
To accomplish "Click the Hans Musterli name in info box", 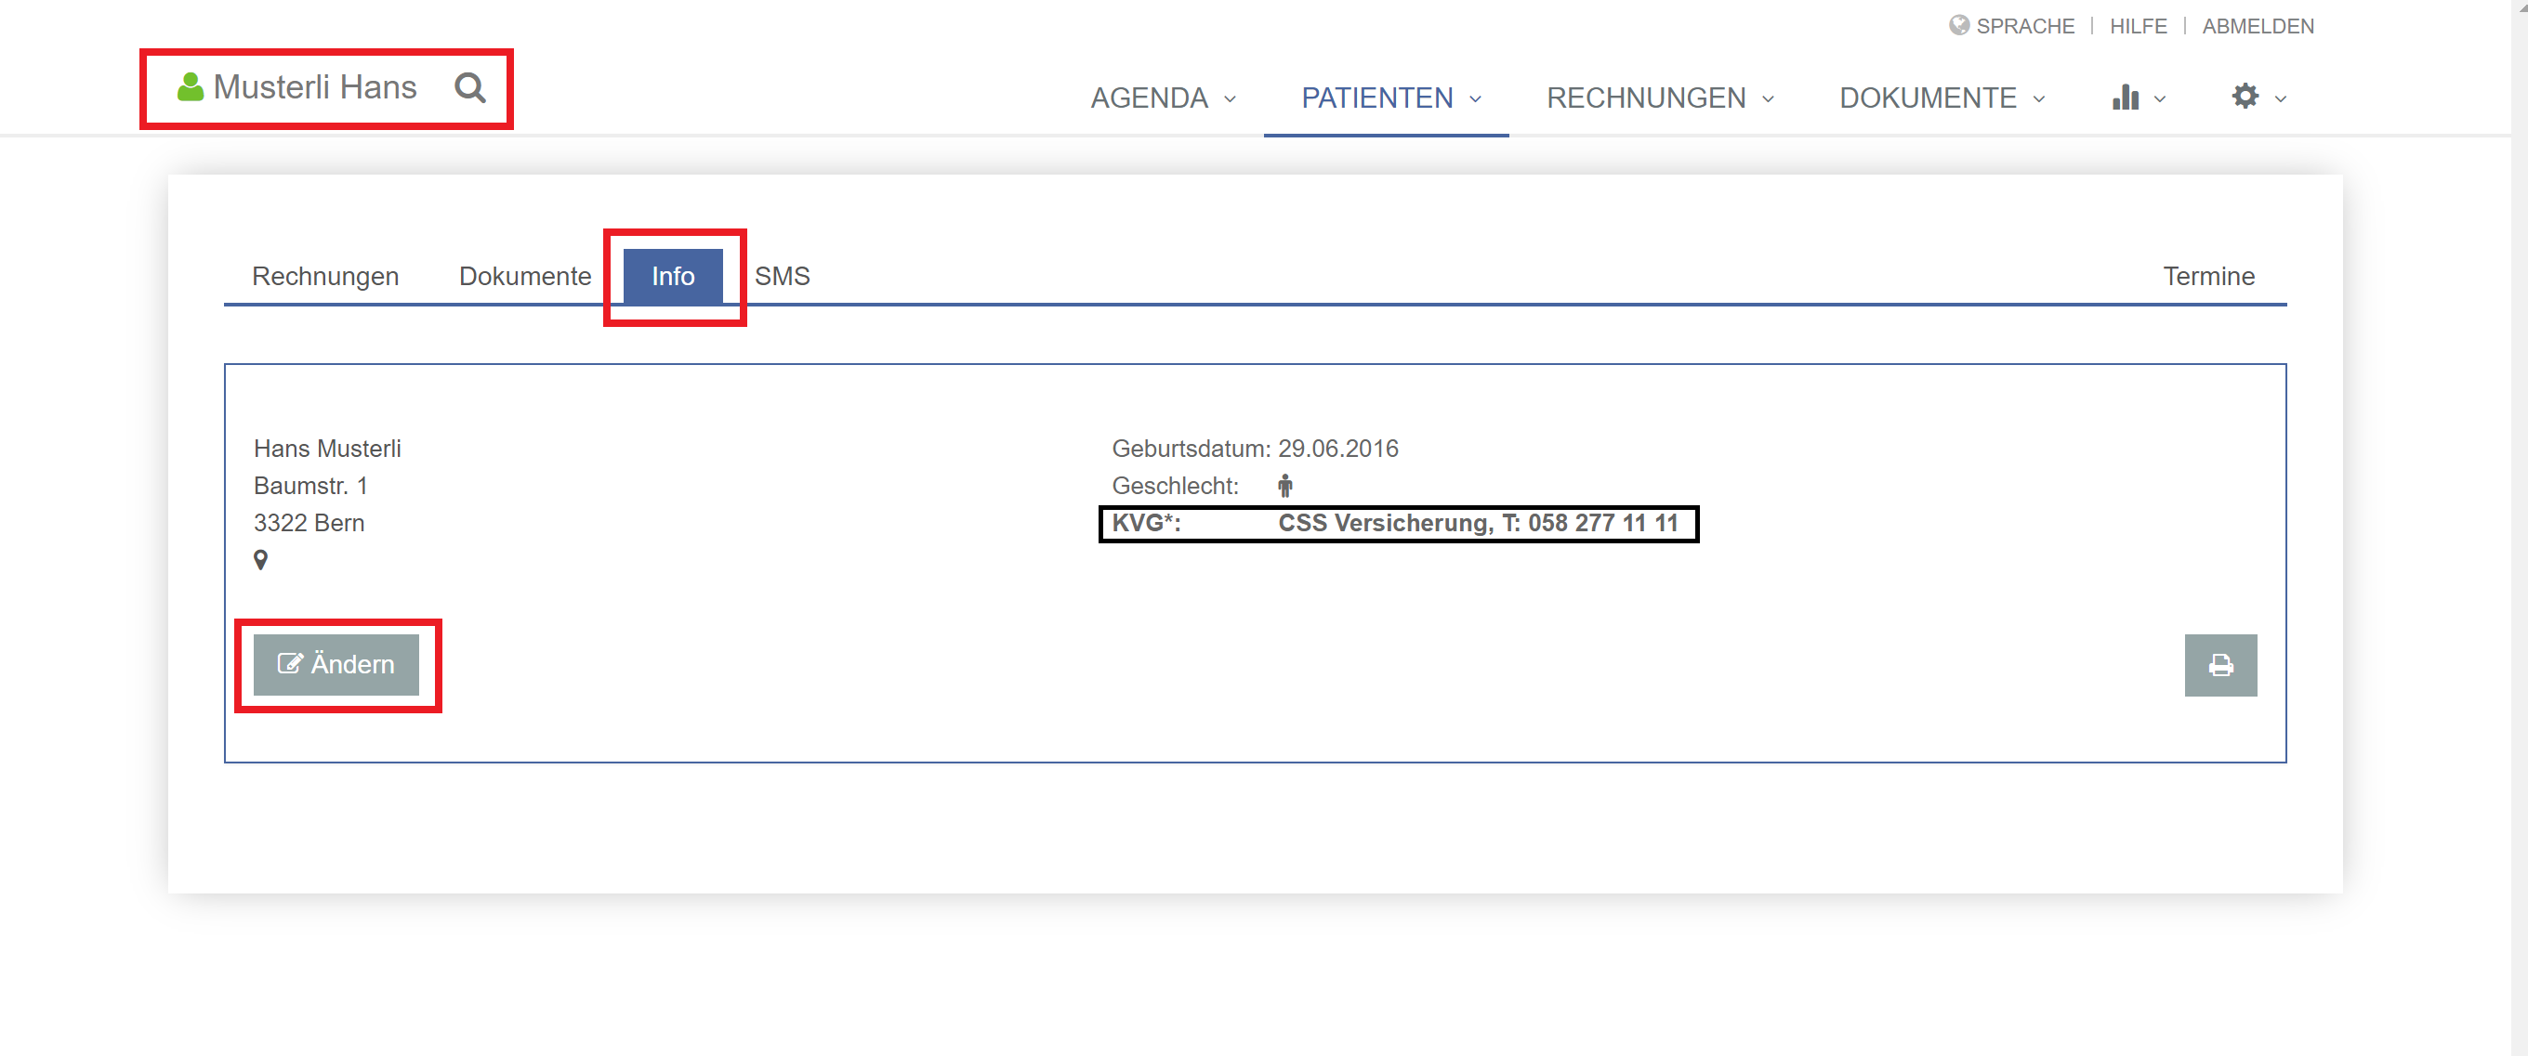I will 327,450.
